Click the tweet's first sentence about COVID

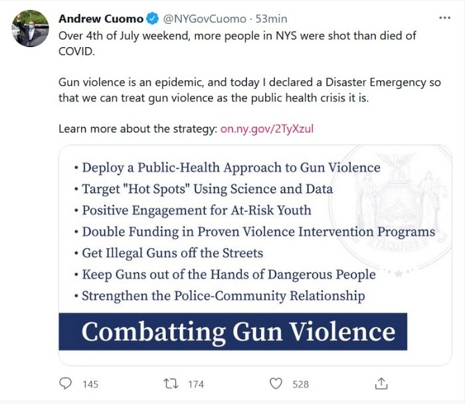pyautogui.click(x=238, y=42)
